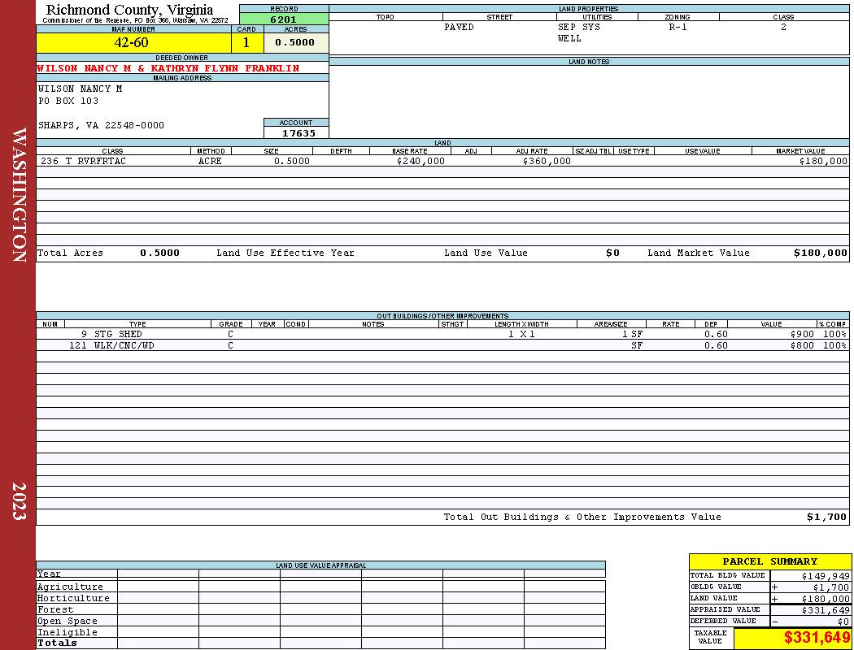Click the land properties class value 2
The height and width of the screenshot is (650, 854).
click(783, 27)
